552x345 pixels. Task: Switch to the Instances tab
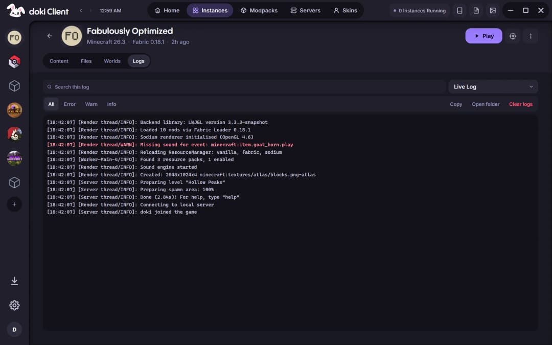[x=210, y=11]
